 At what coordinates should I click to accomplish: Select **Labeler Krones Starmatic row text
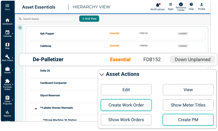(57, 108)
